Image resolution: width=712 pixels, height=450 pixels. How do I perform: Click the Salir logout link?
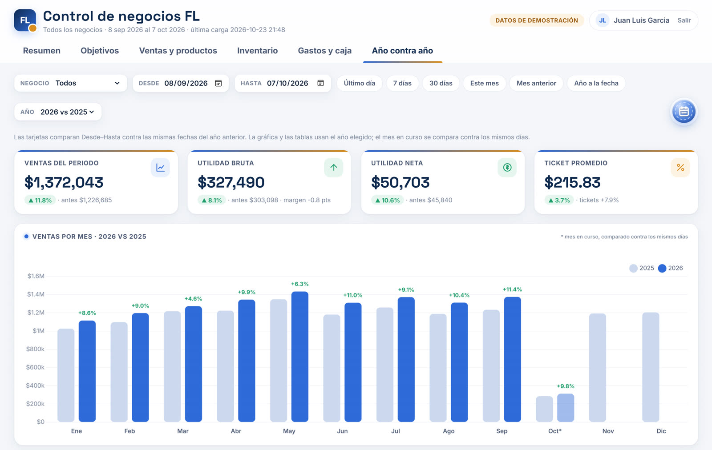click(684, 20)
